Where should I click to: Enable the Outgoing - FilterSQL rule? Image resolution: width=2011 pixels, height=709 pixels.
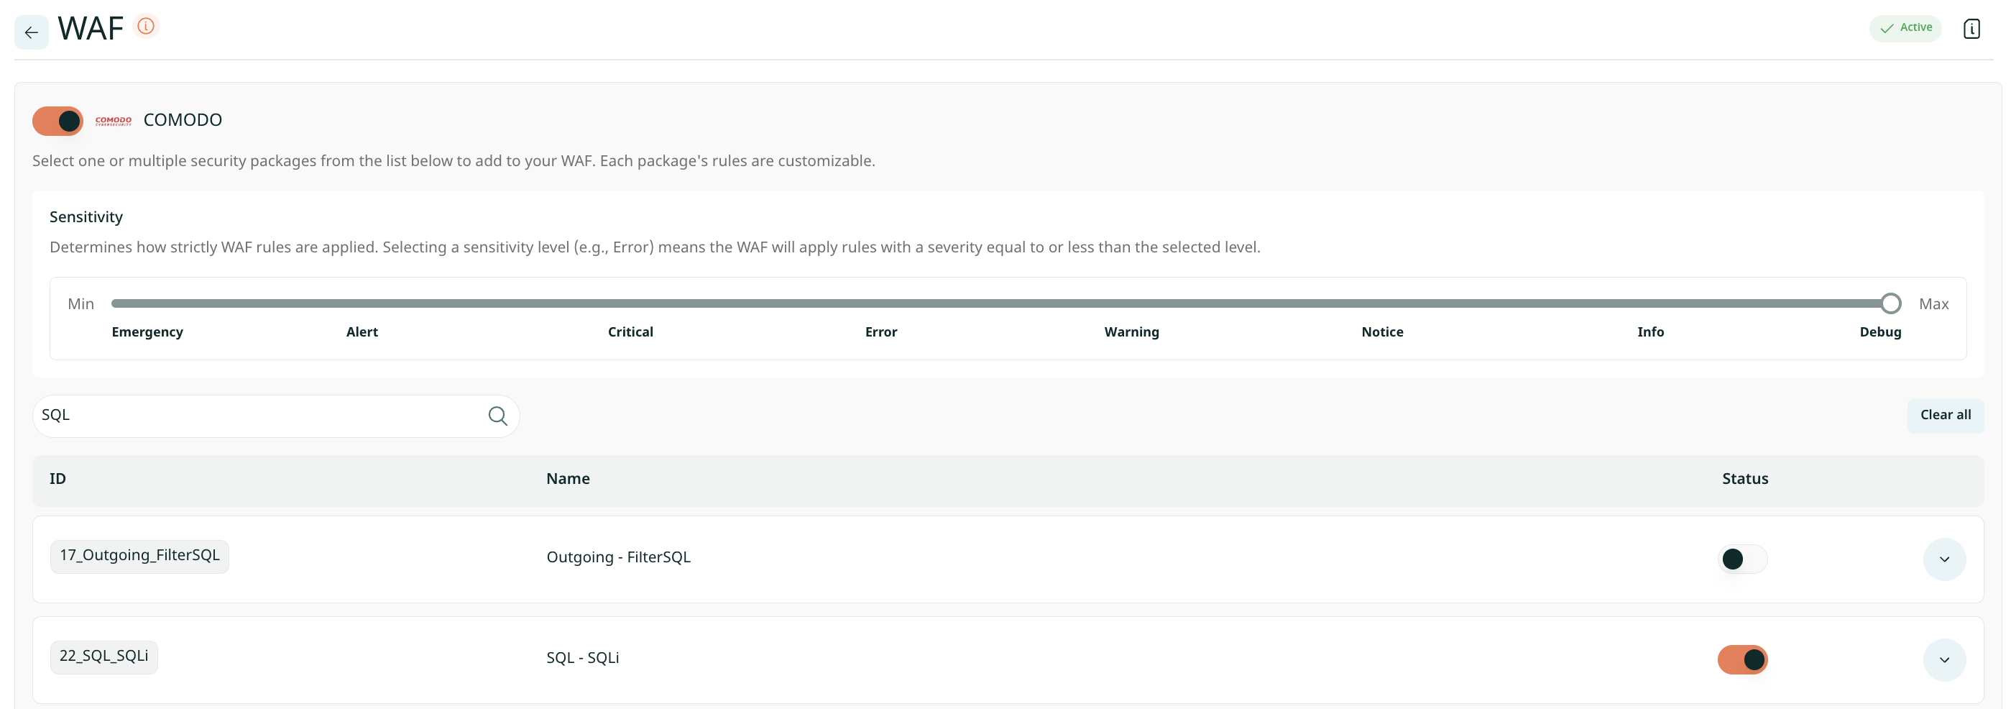1741,559
